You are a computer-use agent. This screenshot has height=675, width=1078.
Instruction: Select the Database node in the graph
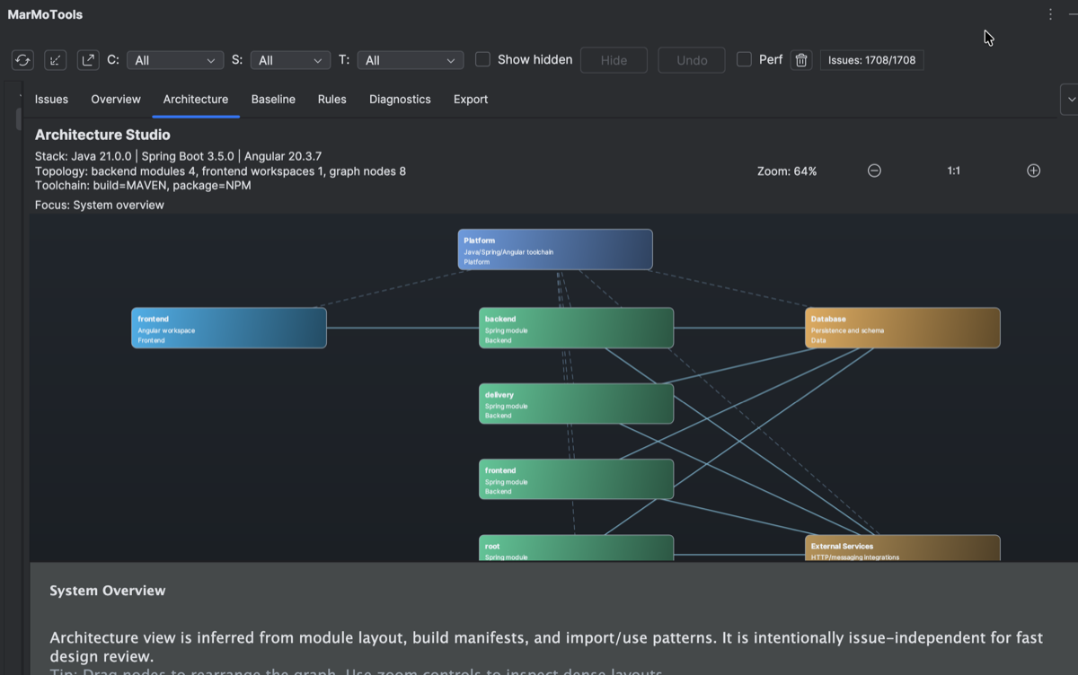coord(902,327)
